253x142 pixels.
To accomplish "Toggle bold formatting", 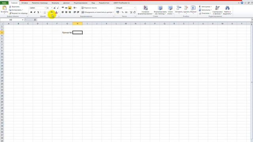I will click(31, 12).
